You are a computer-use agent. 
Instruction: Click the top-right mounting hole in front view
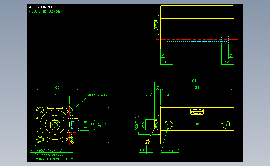click(x=69, y=110)
